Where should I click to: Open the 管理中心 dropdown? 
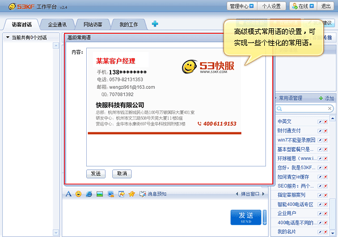point(242,6)
